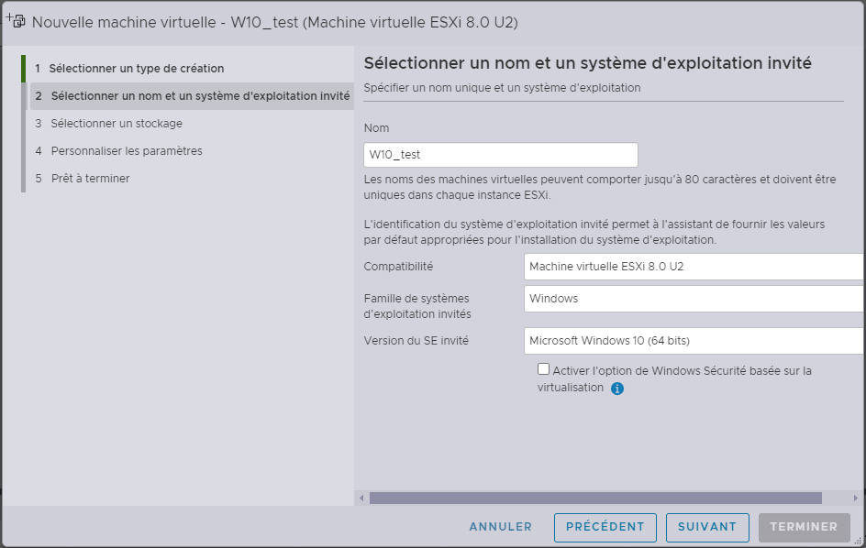Viewport: 866px width, 548px height.
Task: Click the Nom field containing W10_test
Action: 500,155
